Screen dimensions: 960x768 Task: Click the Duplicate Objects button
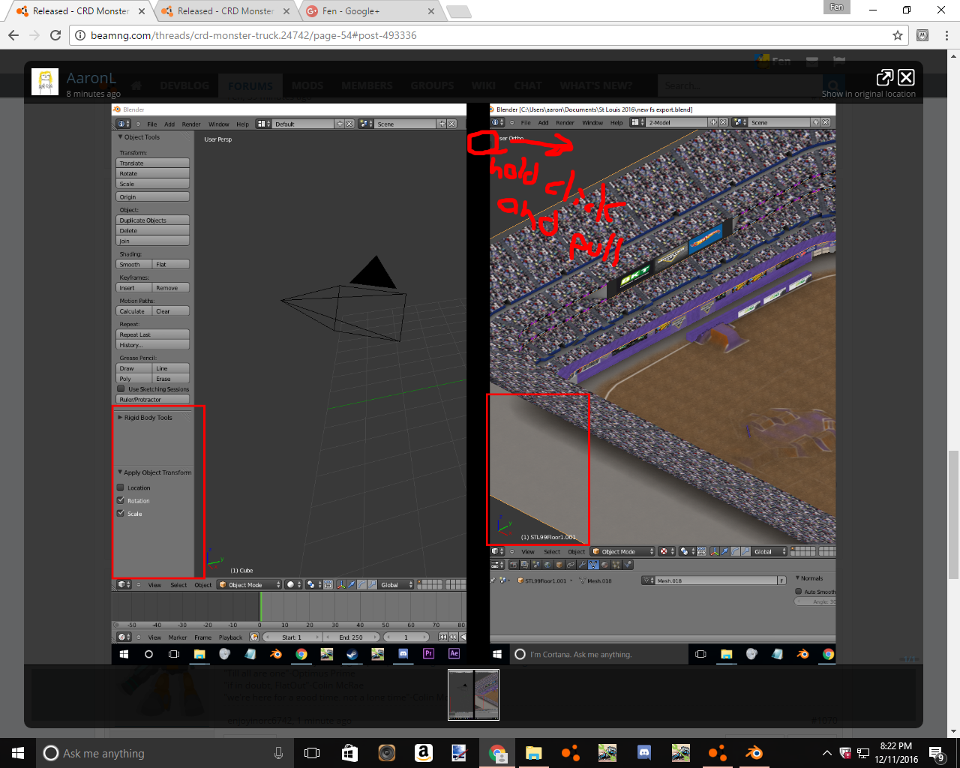[x=153, y=220]
